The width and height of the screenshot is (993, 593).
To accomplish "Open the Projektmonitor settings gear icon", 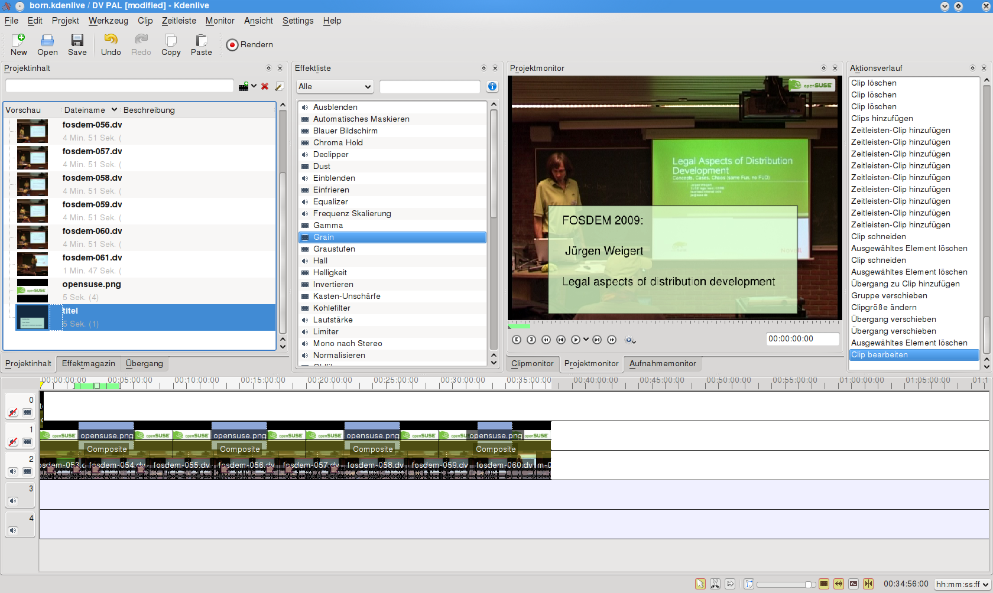I will (628, 340).
